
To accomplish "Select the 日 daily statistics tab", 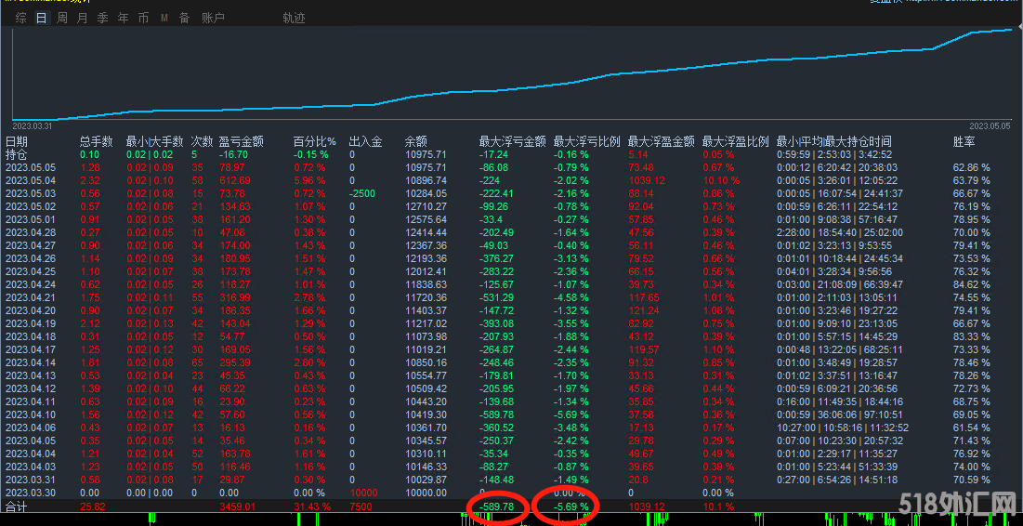I will click(x=41, y=18).
